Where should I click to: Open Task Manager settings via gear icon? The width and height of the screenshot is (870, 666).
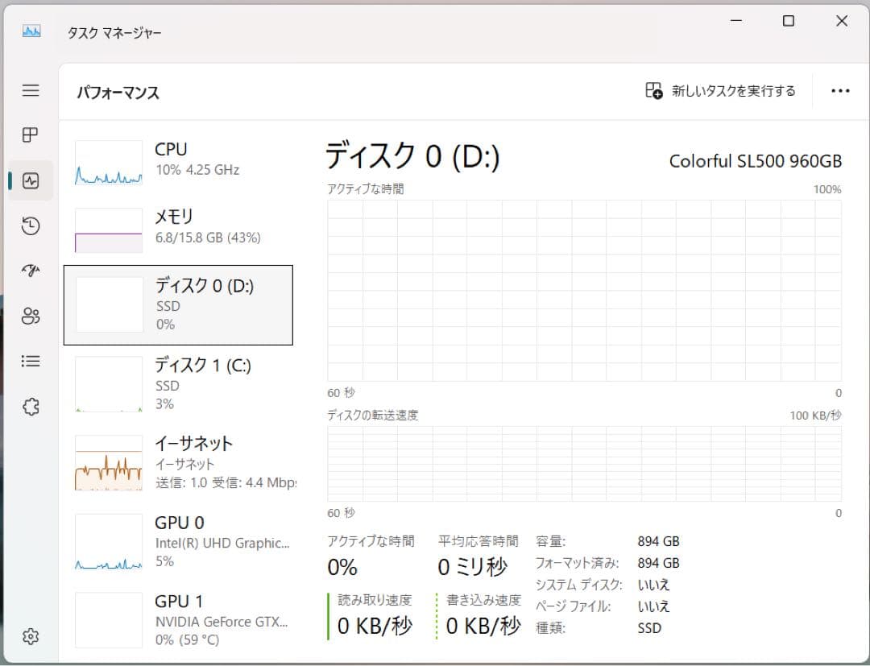(x=30, y=636)
